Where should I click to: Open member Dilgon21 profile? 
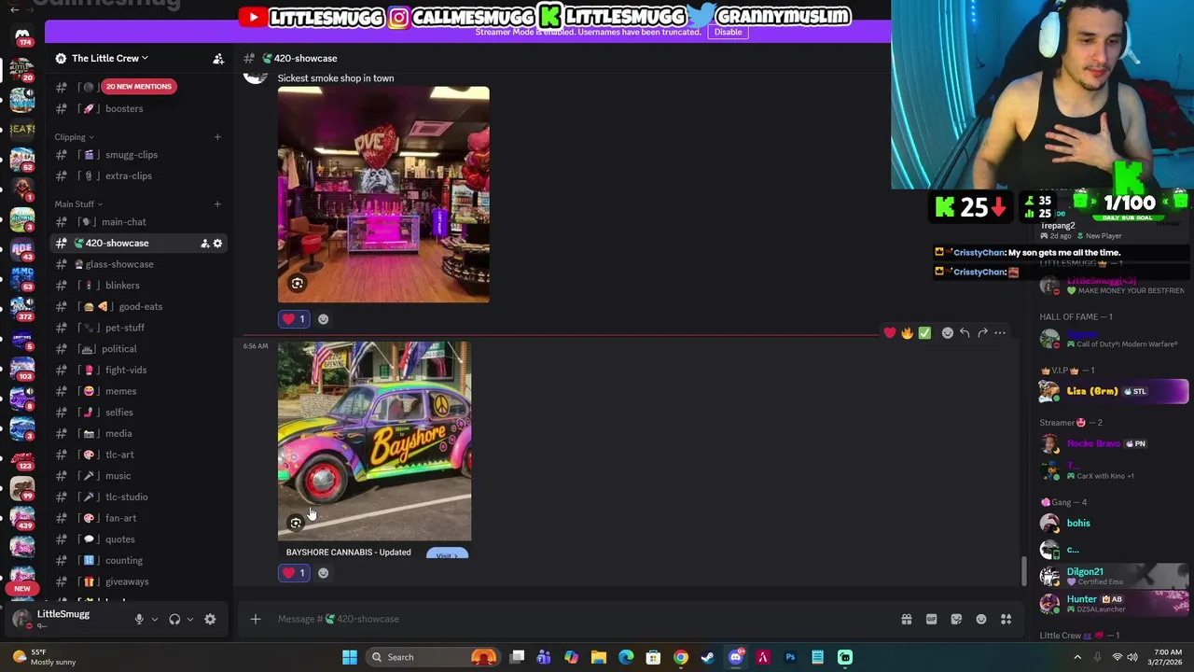(x=1114, y=576)
